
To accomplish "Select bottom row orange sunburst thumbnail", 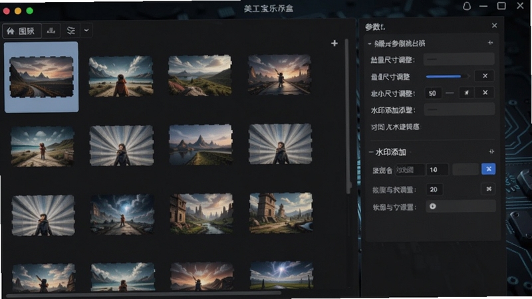I will click(x=202, y=276).
